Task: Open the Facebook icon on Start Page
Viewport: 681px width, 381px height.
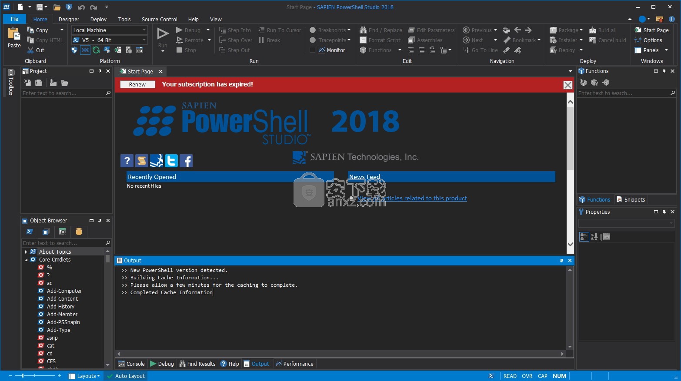Action: click(x=186, y=161)
